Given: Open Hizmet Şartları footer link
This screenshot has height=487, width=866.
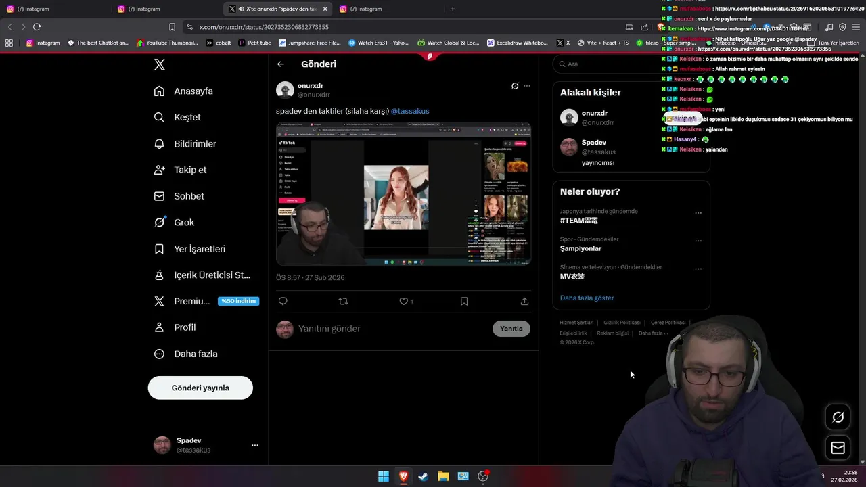Looking at the screenshot, I should point(576,323).
